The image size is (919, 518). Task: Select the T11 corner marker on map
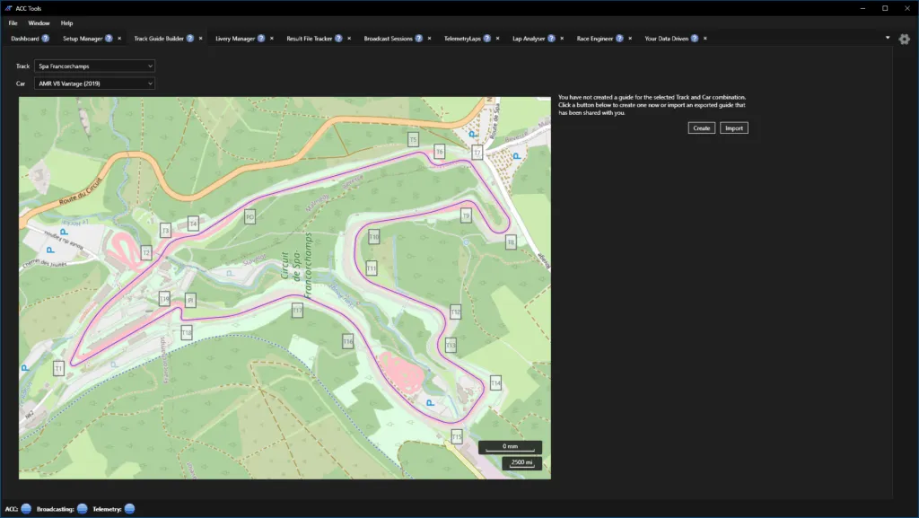tap(372, 268)
